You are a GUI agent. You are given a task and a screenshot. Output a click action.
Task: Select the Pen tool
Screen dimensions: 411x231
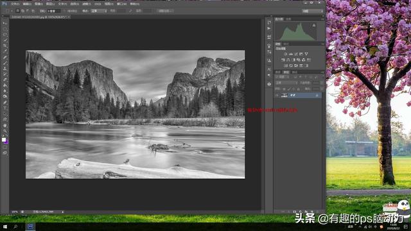point(4,103)
